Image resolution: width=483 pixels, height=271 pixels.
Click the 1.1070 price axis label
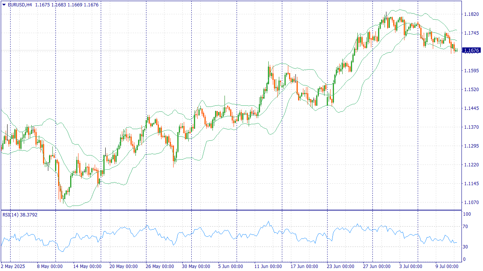pos(471,202)
